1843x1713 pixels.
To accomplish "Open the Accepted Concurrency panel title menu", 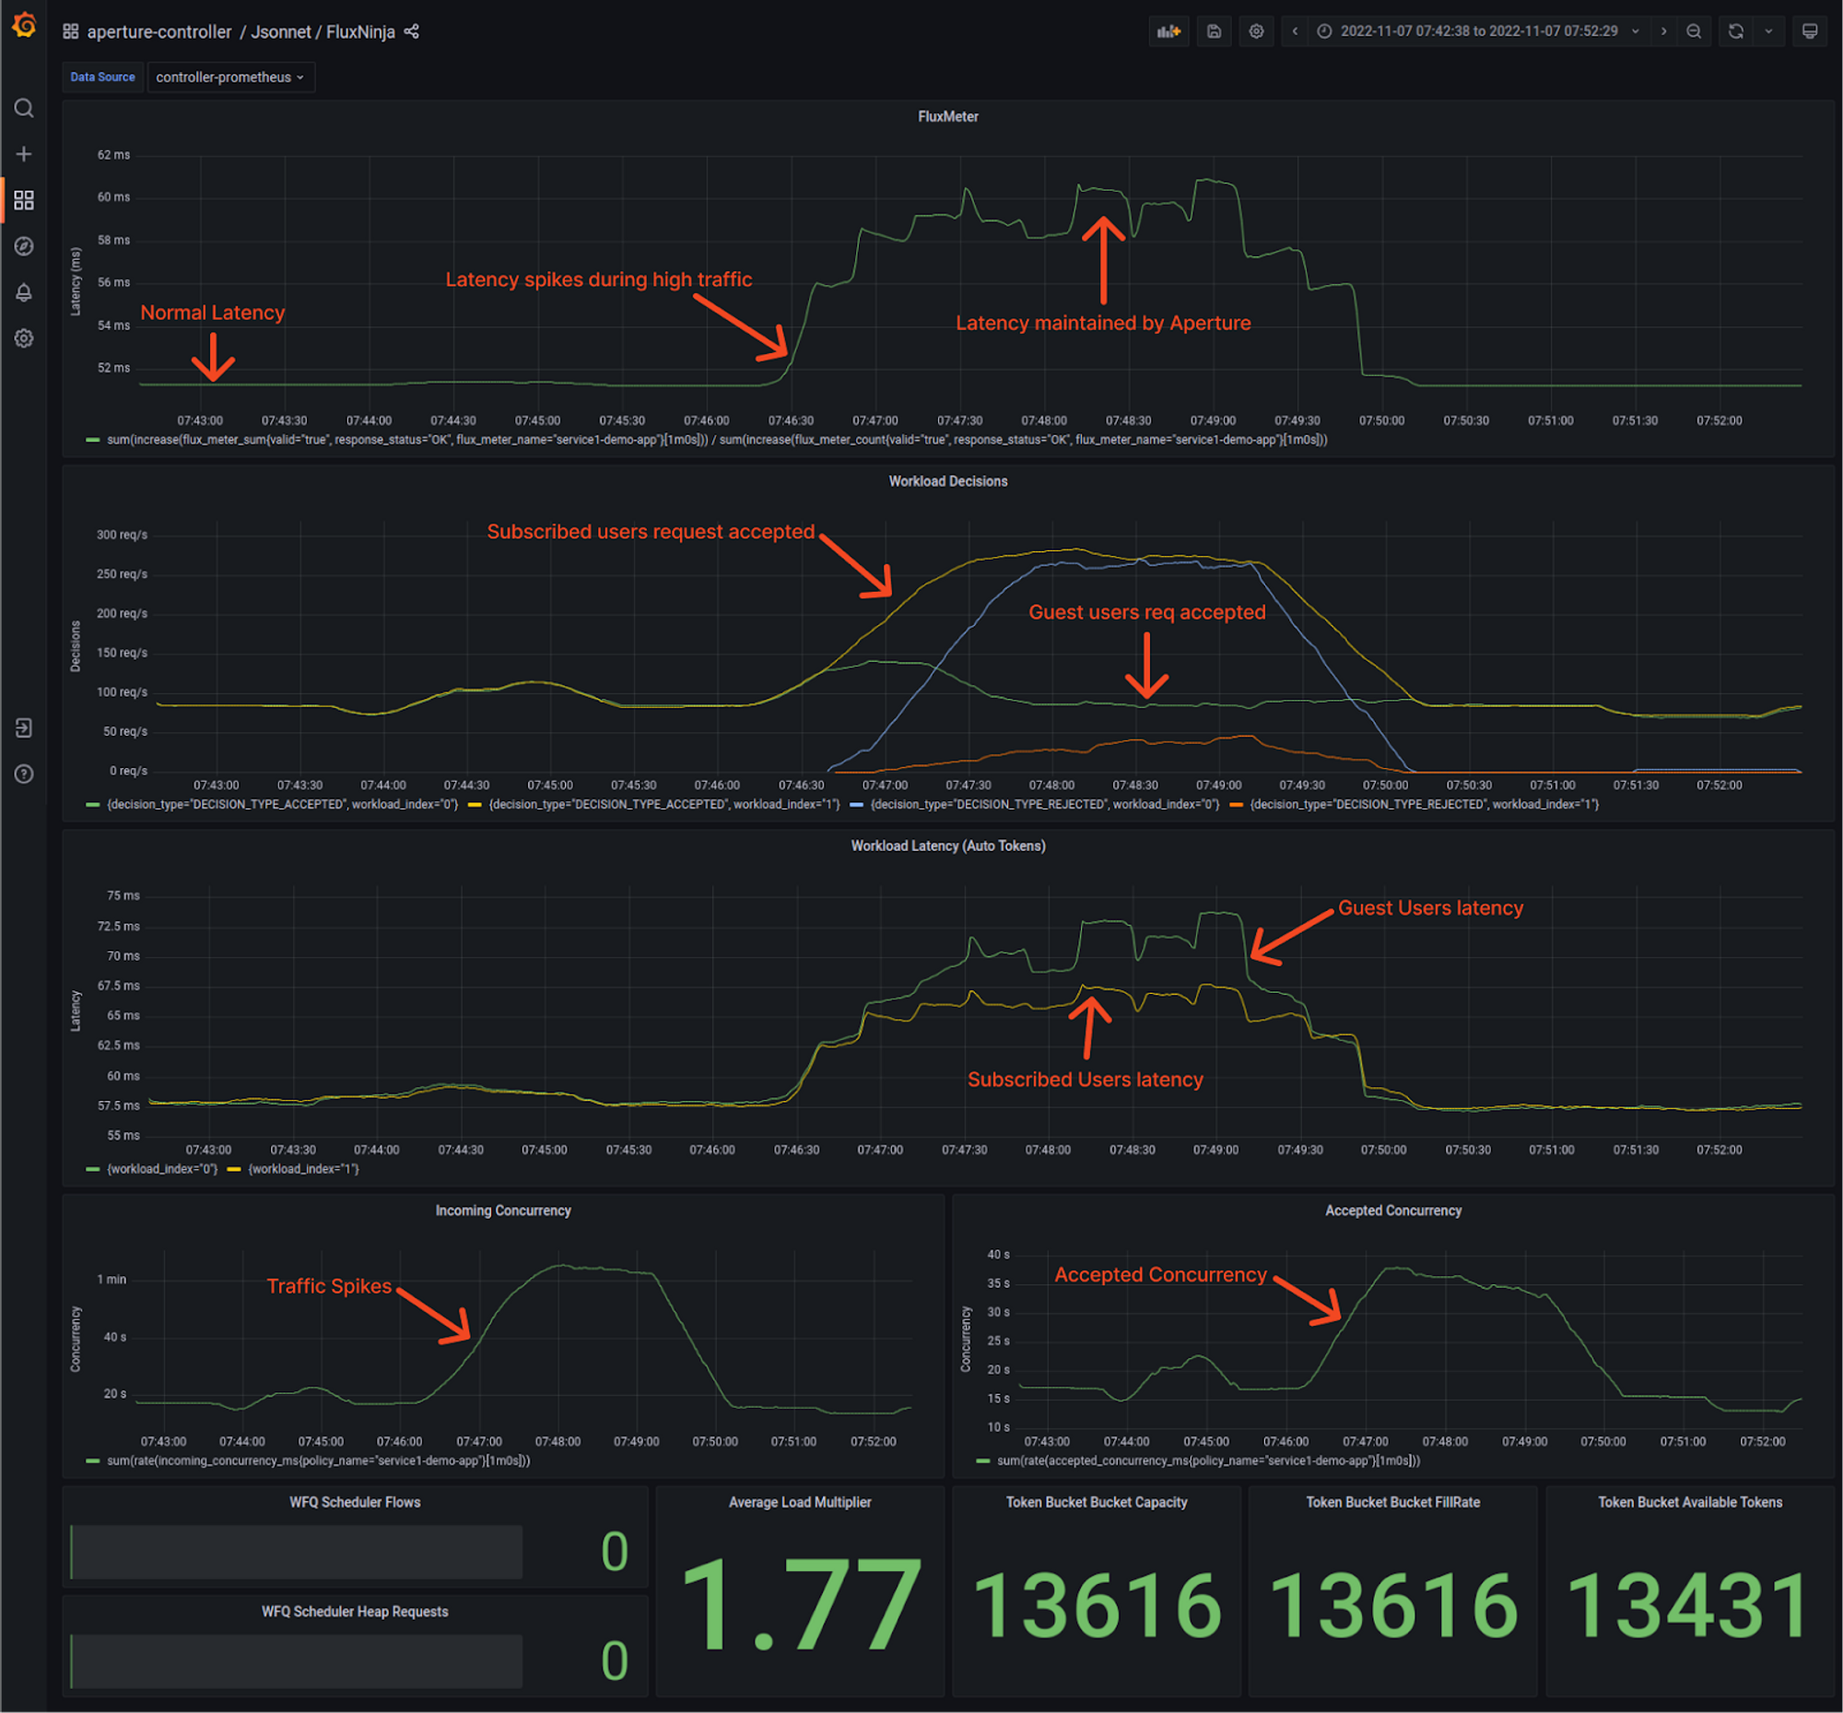I will click(1393, 1211).
